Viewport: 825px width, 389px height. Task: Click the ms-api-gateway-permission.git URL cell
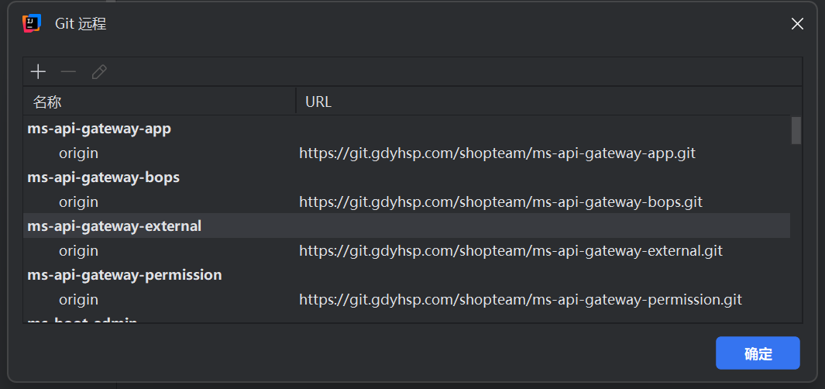(x=521, y=300)
